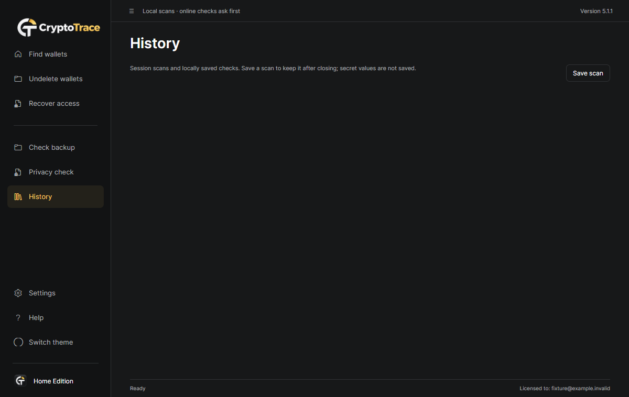629x397 pixels.
Task: Navigate to Privacy check
Action: 56,172
